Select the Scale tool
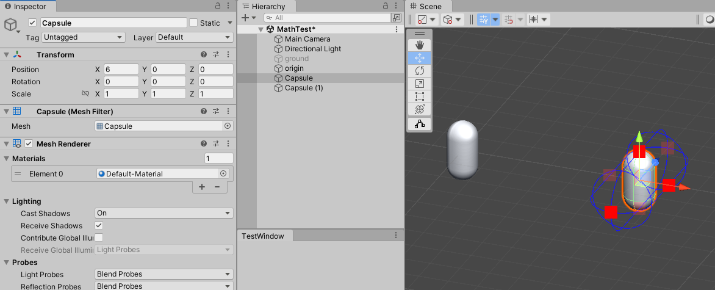This screenshot has width=715, height=290. [x=420, y=84]
